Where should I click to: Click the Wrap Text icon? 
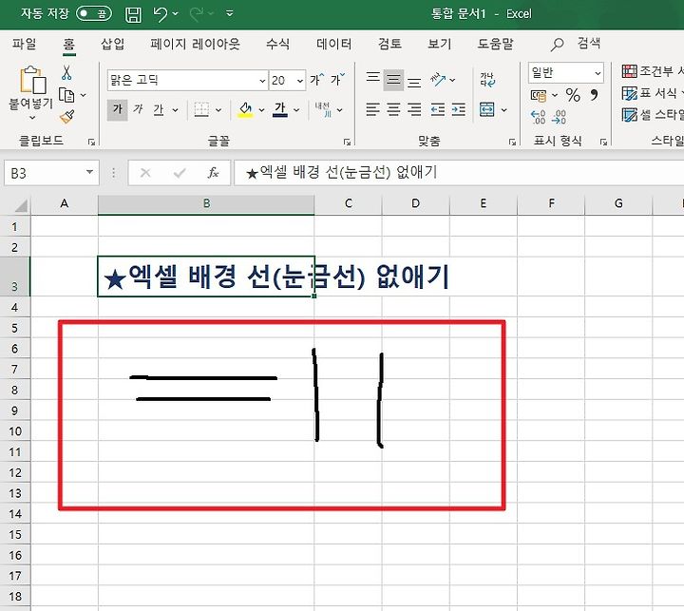[x=487, y=80]
